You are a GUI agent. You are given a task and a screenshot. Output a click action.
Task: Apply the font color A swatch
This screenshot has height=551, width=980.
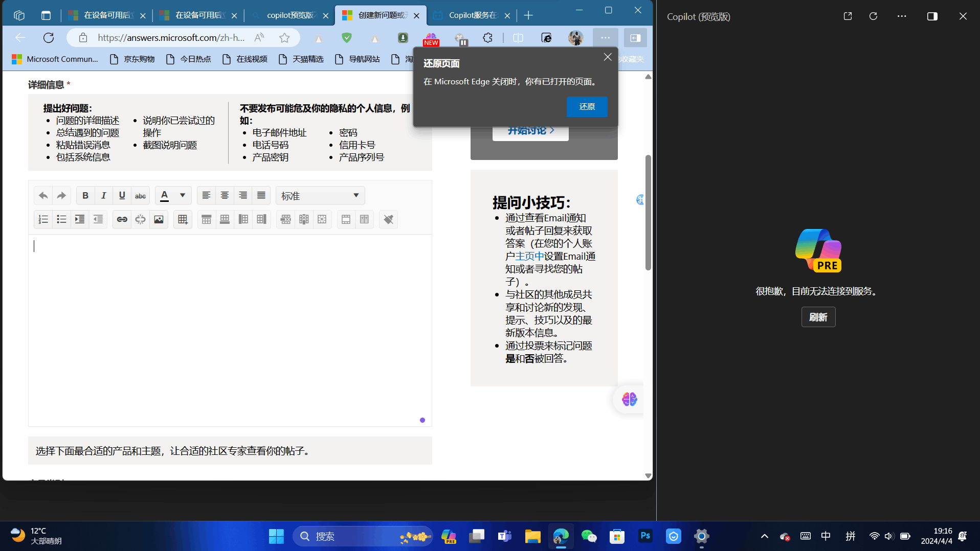(x=165, y=196)
